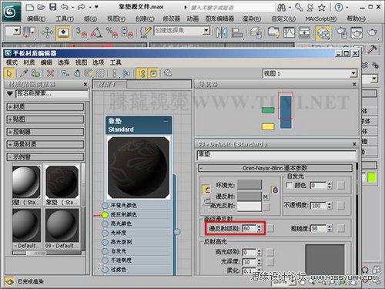The width and height of the screenshot is (385, 289).
Task: Click the 漫反射级别 value field
Action: coord(249,228)
